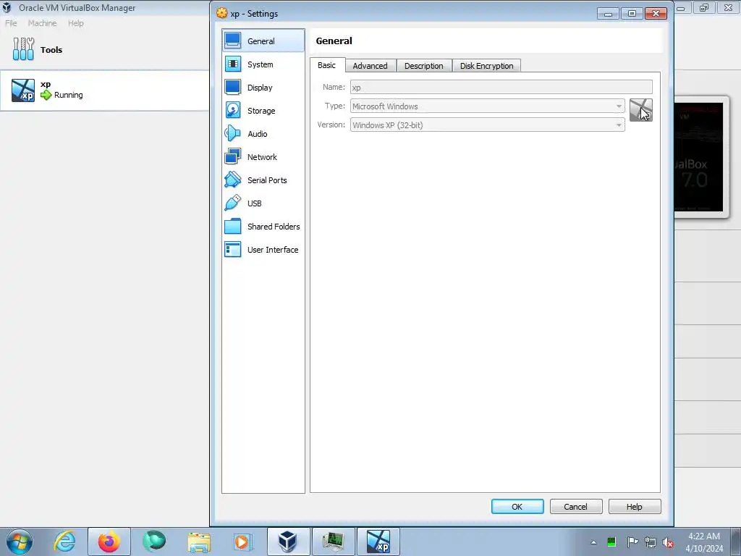Open the teal globe browser taskbar icon

click(154, 542)
